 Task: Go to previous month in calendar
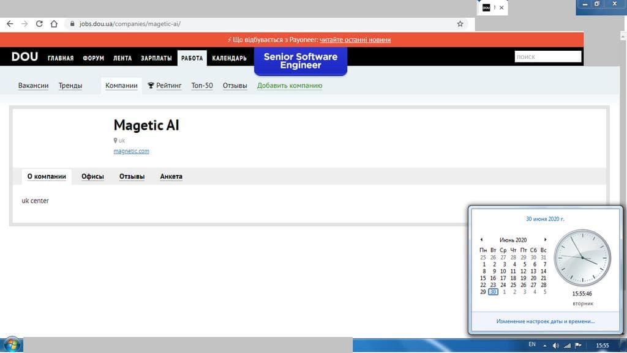(481, 240)
